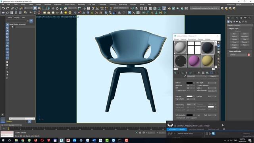Click the blue filter icon in Scene Explorer
Viewport: 254px width, 143px height.
(x=31, y=21)
